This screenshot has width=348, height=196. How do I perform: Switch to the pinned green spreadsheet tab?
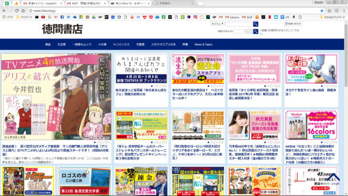click(x=7, y=3)
